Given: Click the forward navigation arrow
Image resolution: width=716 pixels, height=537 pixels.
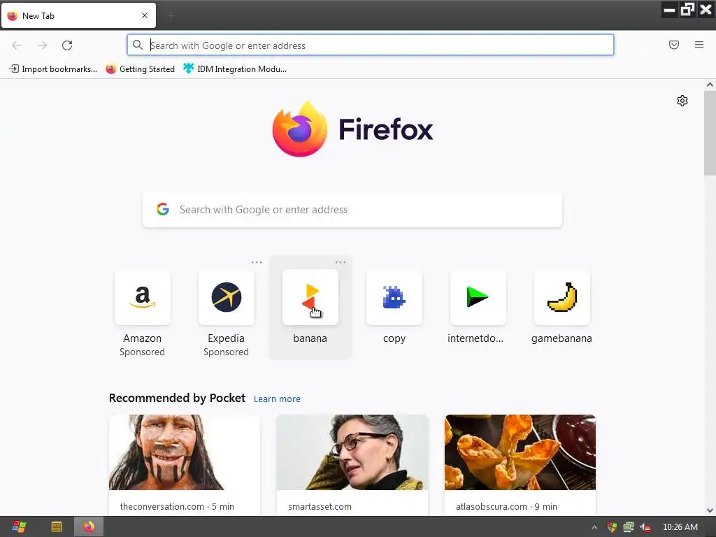Looking at the screenshot, I should [x=42, y=45].
